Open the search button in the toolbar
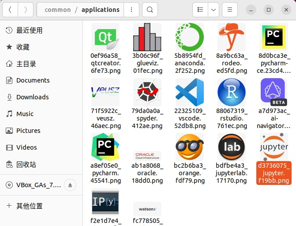The width and height of the screenshot is (296, 226). 150,10
